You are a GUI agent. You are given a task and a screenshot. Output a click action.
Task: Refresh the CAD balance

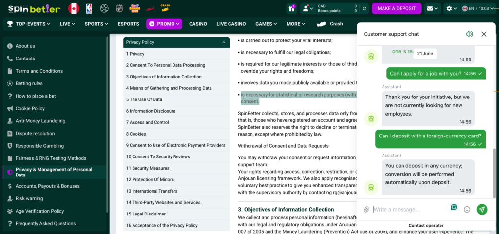point(364,9)
